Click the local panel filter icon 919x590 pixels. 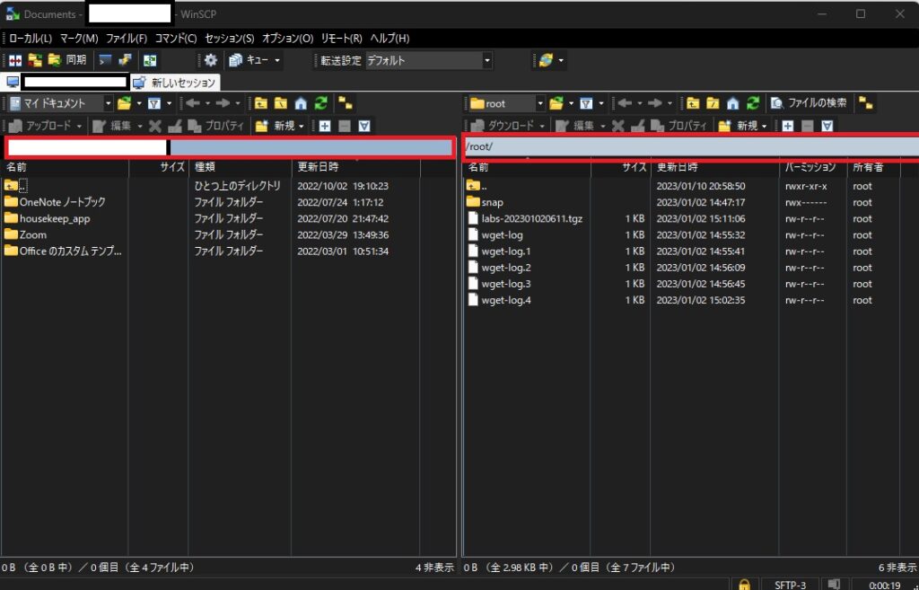pyautogui.click(x=154, y=103)
